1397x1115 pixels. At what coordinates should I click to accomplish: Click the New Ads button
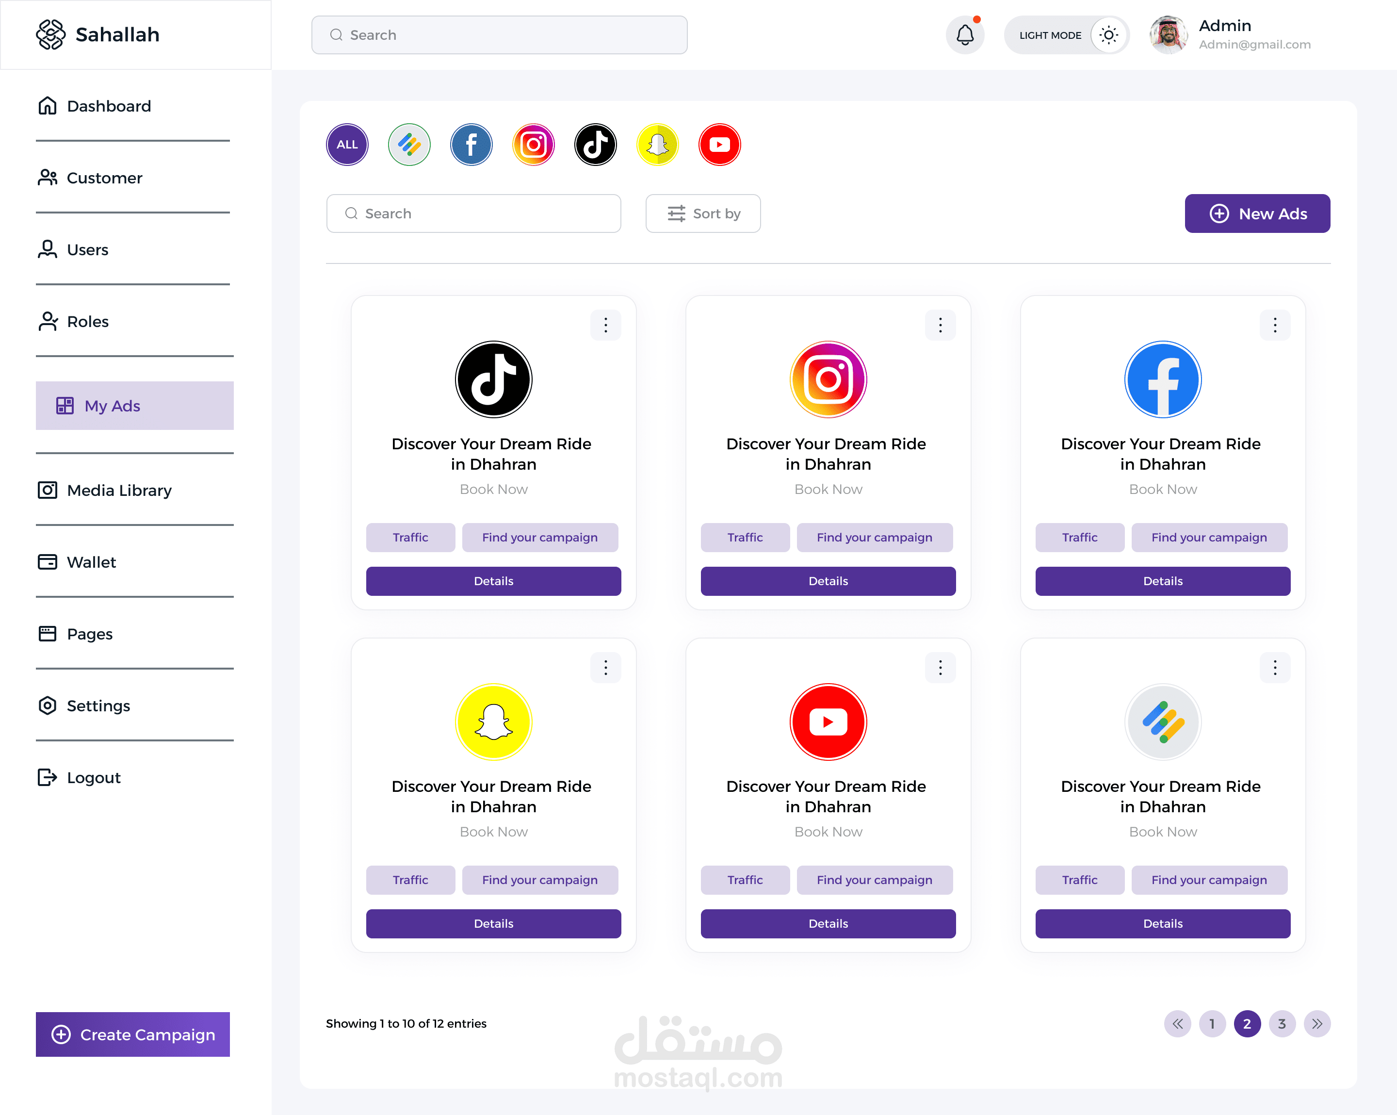tap(1257, 213)
